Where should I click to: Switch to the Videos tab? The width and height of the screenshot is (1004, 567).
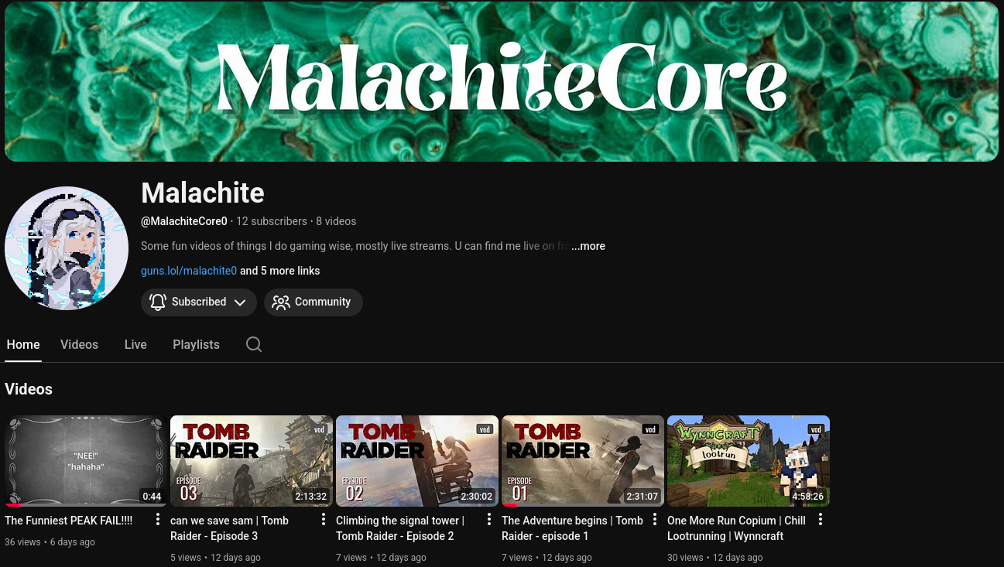[79, 344]
